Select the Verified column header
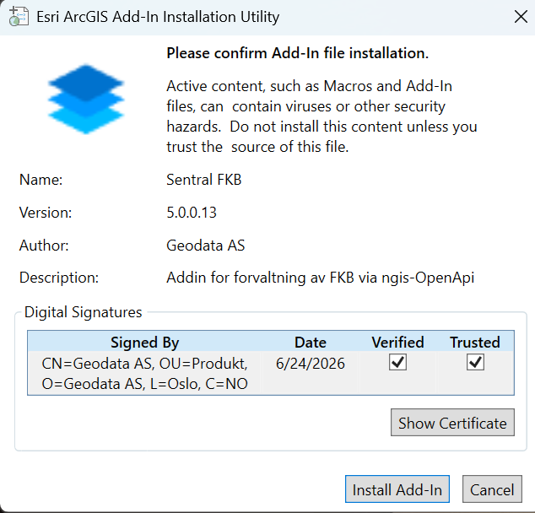The width and height of the screenshot is (535, 513). coord(397,342)
